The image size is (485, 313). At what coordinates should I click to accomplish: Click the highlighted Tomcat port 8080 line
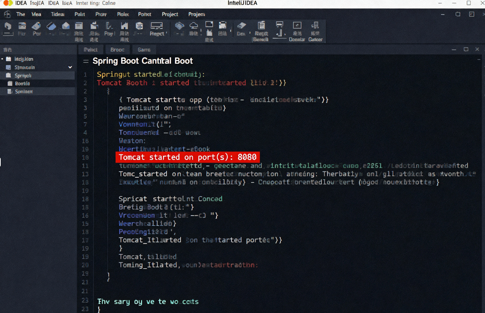click(x=188, y=157)
